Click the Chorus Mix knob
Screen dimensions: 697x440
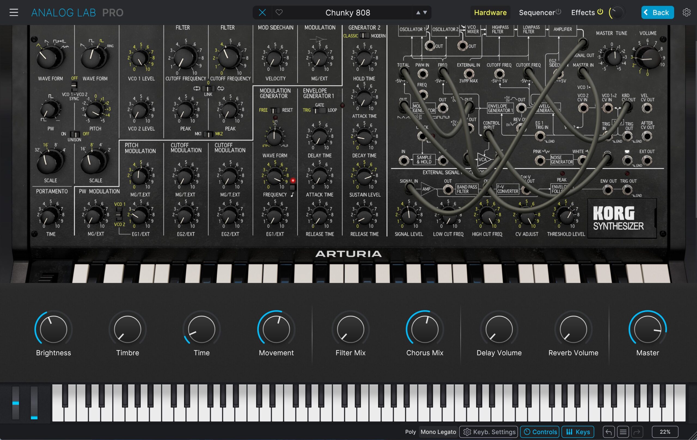425,329
